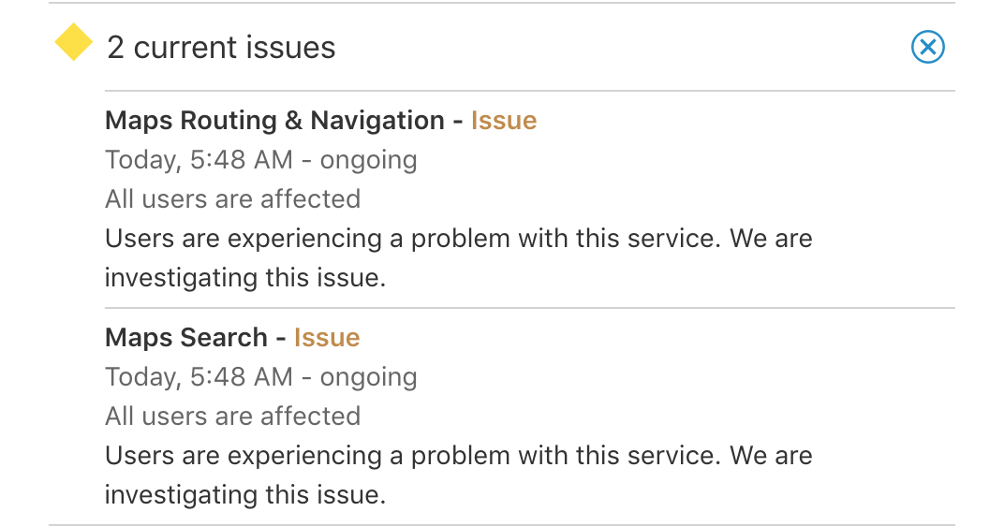This screenshot has width=1004, height=526.
Task: Select the Maps Search description's first line
Action: tap(459, 456)
